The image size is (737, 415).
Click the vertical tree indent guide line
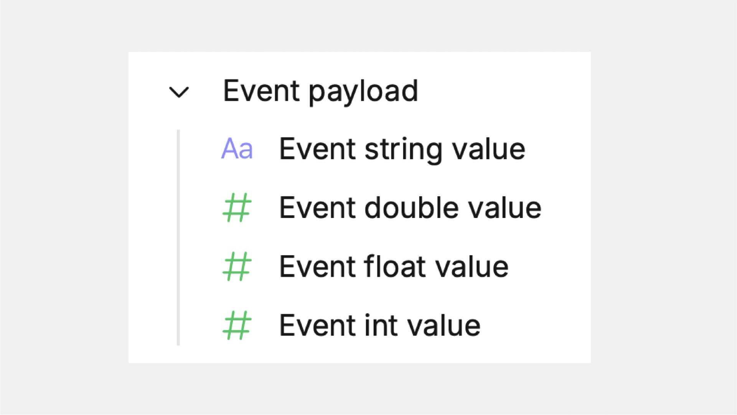(x=178, y=237)
